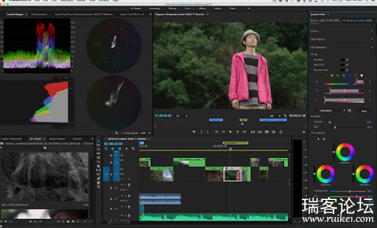Collapse the Refine section

tap(312, 116)
